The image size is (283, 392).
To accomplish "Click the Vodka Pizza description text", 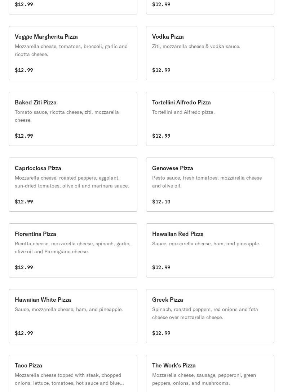I will (x=196, y=46).
